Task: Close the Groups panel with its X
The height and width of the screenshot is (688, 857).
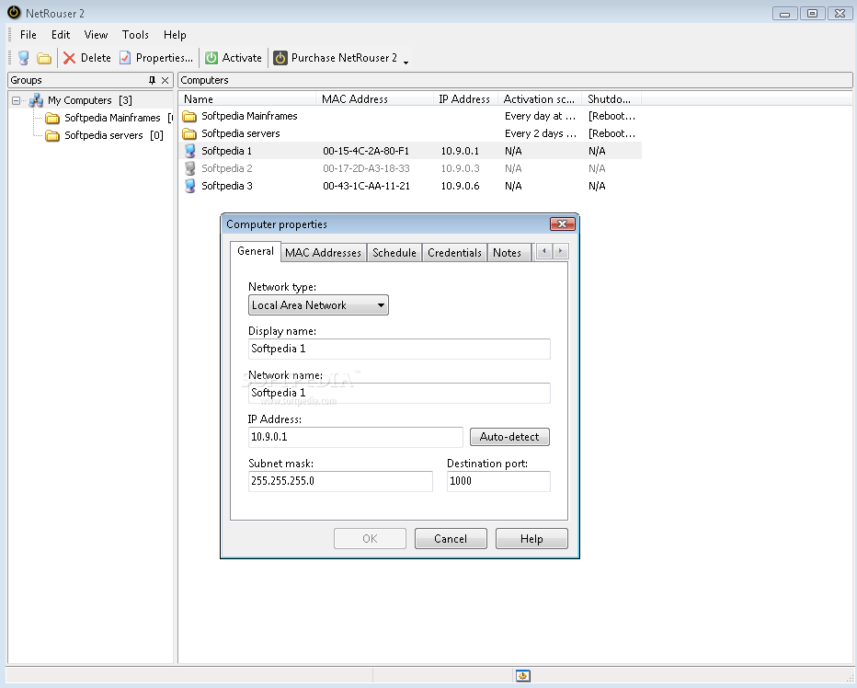Action: click(166, 80)
